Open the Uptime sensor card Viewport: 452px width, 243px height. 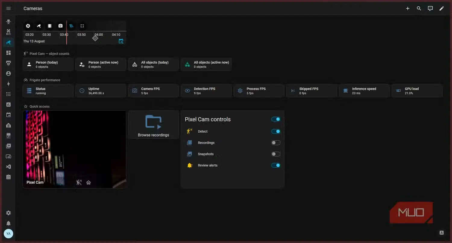click(x=101, y=91)
